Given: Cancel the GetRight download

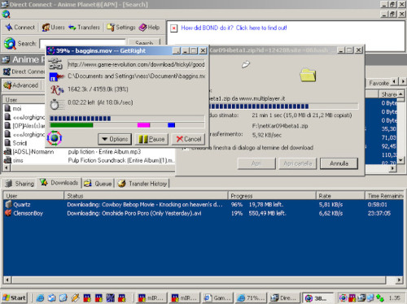Looking at the screenshot, I should (188, 139).
